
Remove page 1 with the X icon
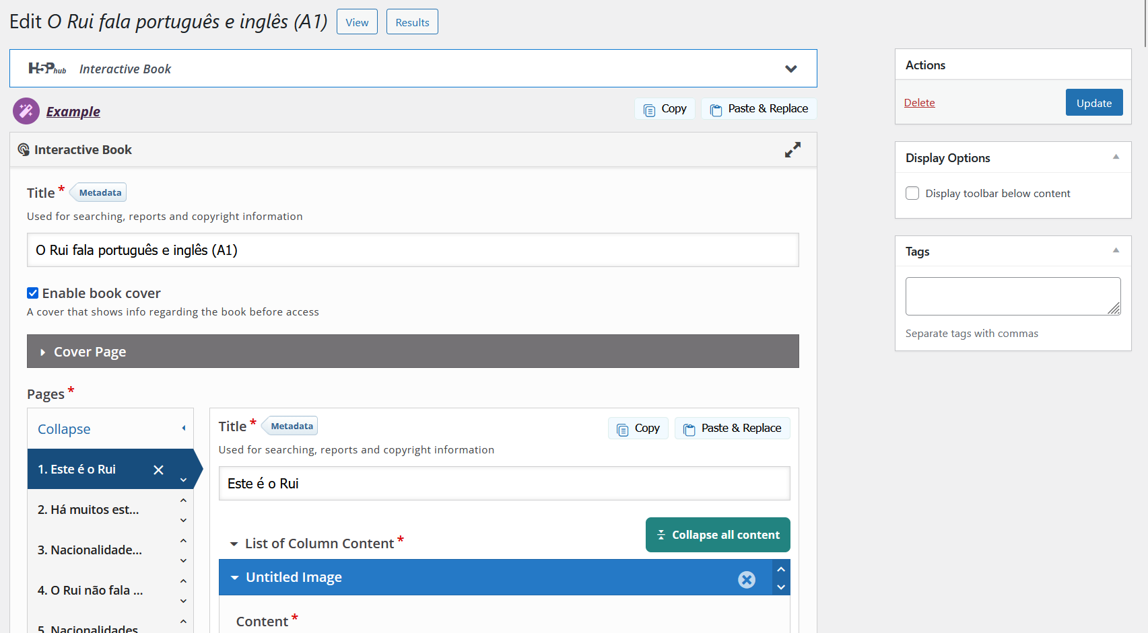coord(158,470)
